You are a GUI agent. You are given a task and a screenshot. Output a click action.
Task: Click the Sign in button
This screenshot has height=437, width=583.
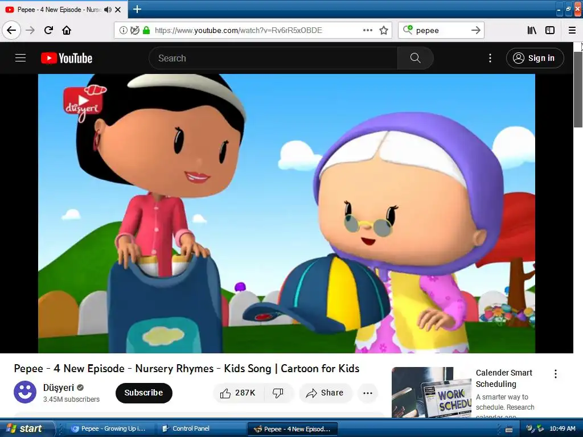(535, 58)
